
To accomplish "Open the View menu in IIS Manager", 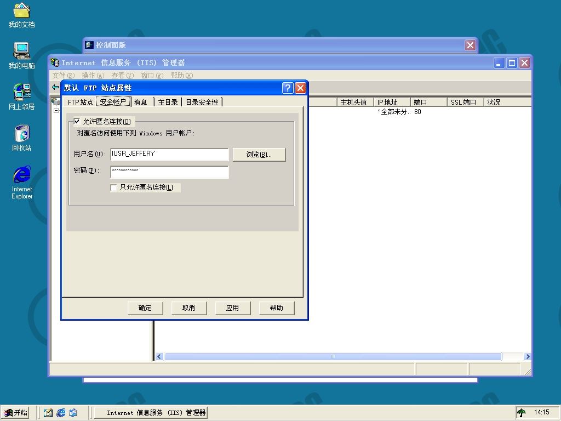I will (122, 76).
